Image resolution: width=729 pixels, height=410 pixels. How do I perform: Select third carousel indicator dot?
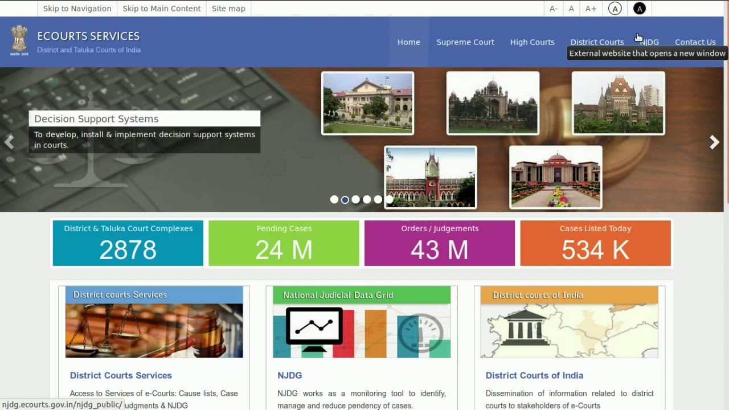click(356, 199)
